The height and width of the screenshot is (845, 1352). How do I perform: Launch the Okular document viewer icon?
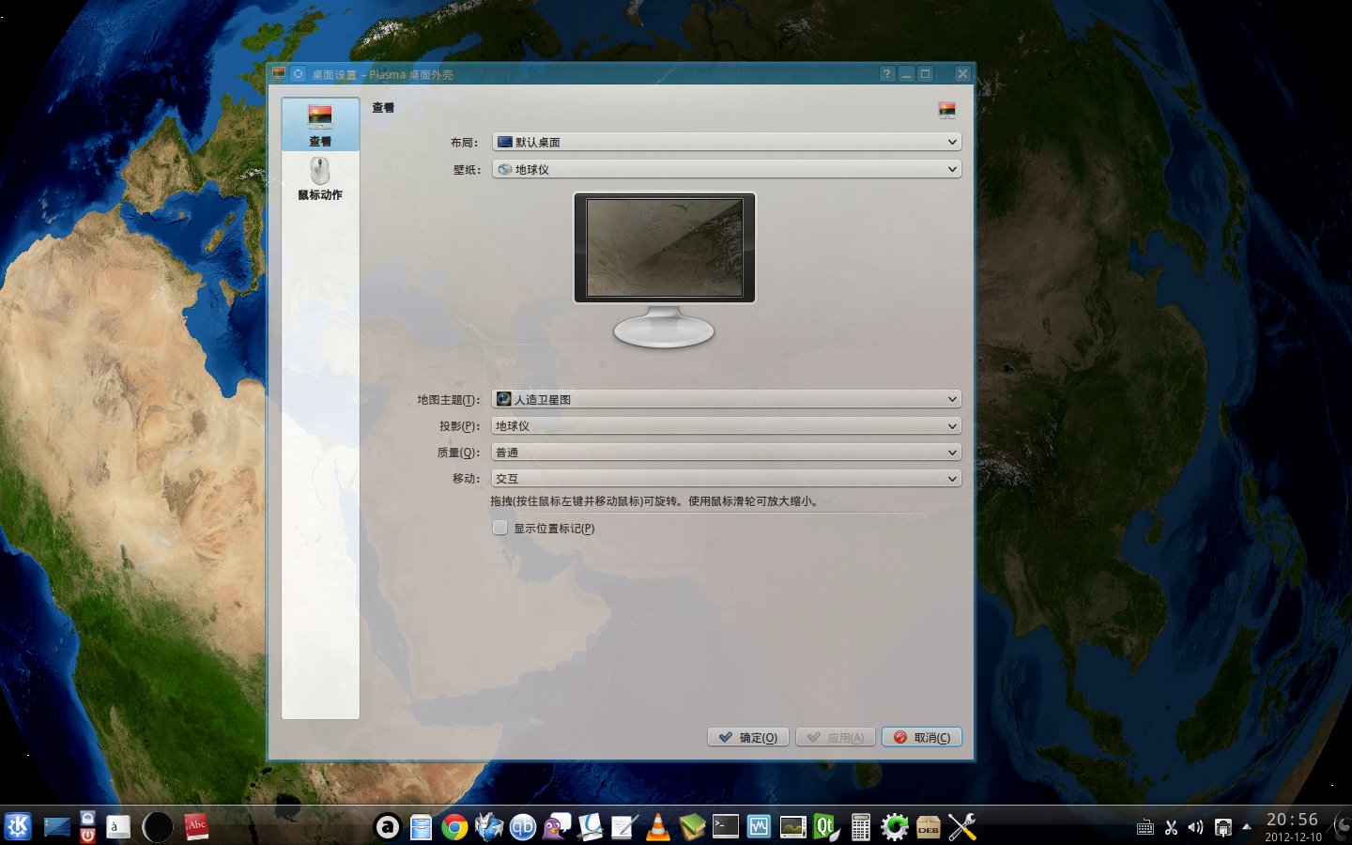point(590,826)
